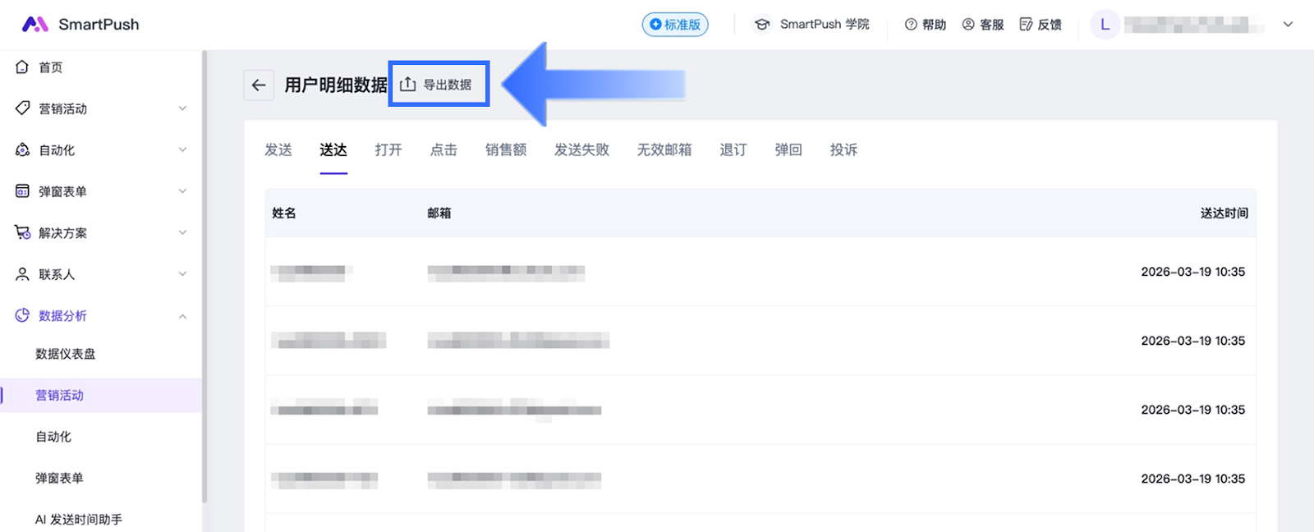Open the 首页 home icon
1314x532 pixels.
click(x=22, y=67)
